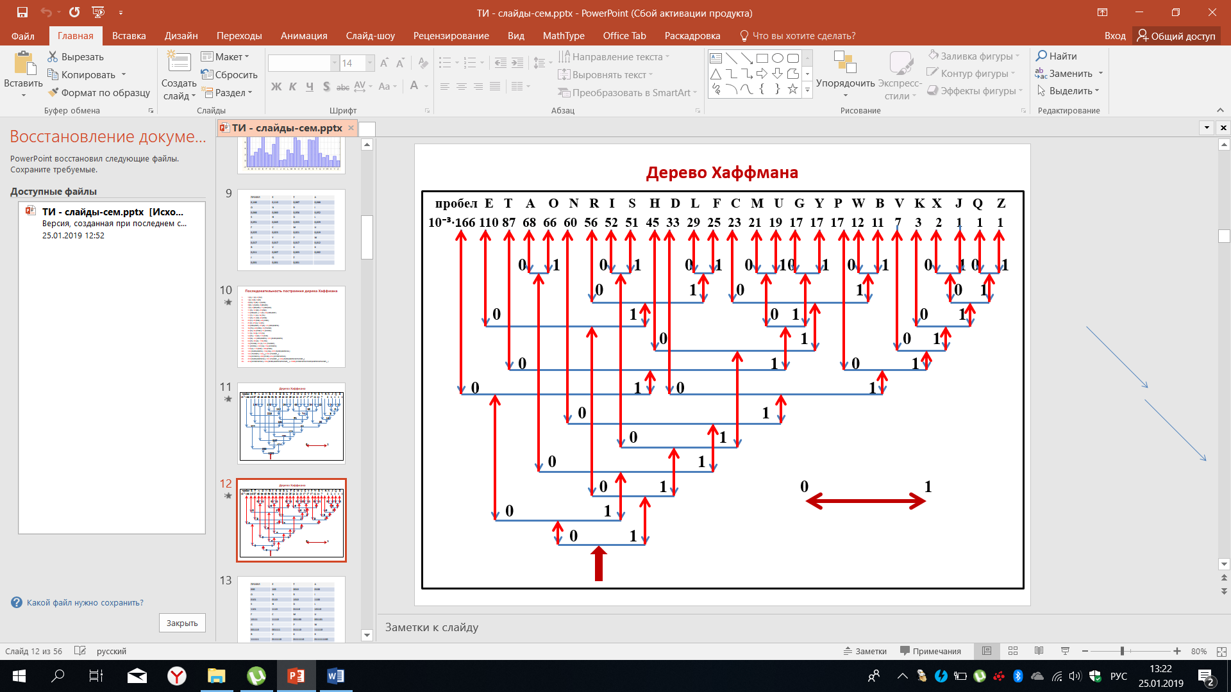Click Decrease indent icon

(501, 63)
